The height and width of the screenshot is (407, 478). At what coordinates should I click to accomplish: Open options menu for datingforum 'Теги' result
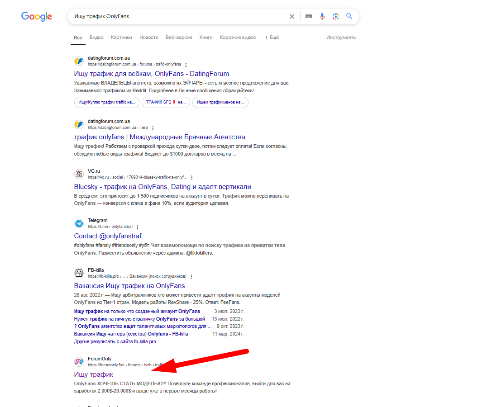pyautogui.click(x=153, y=128)
